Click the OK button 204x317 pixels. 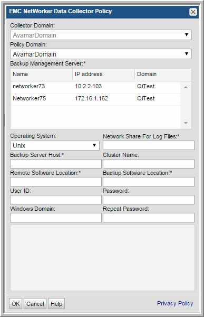pyautogui.click(x=16, y=304)
